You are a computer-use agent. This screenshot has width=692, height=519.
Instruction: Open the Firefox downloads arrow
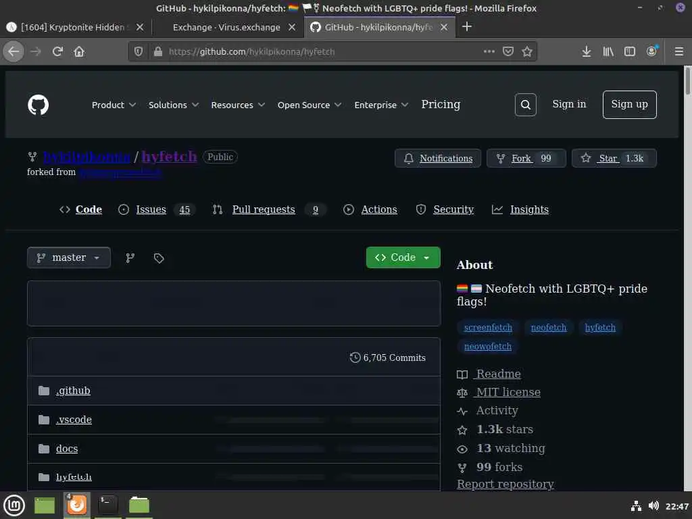(586, 51)
